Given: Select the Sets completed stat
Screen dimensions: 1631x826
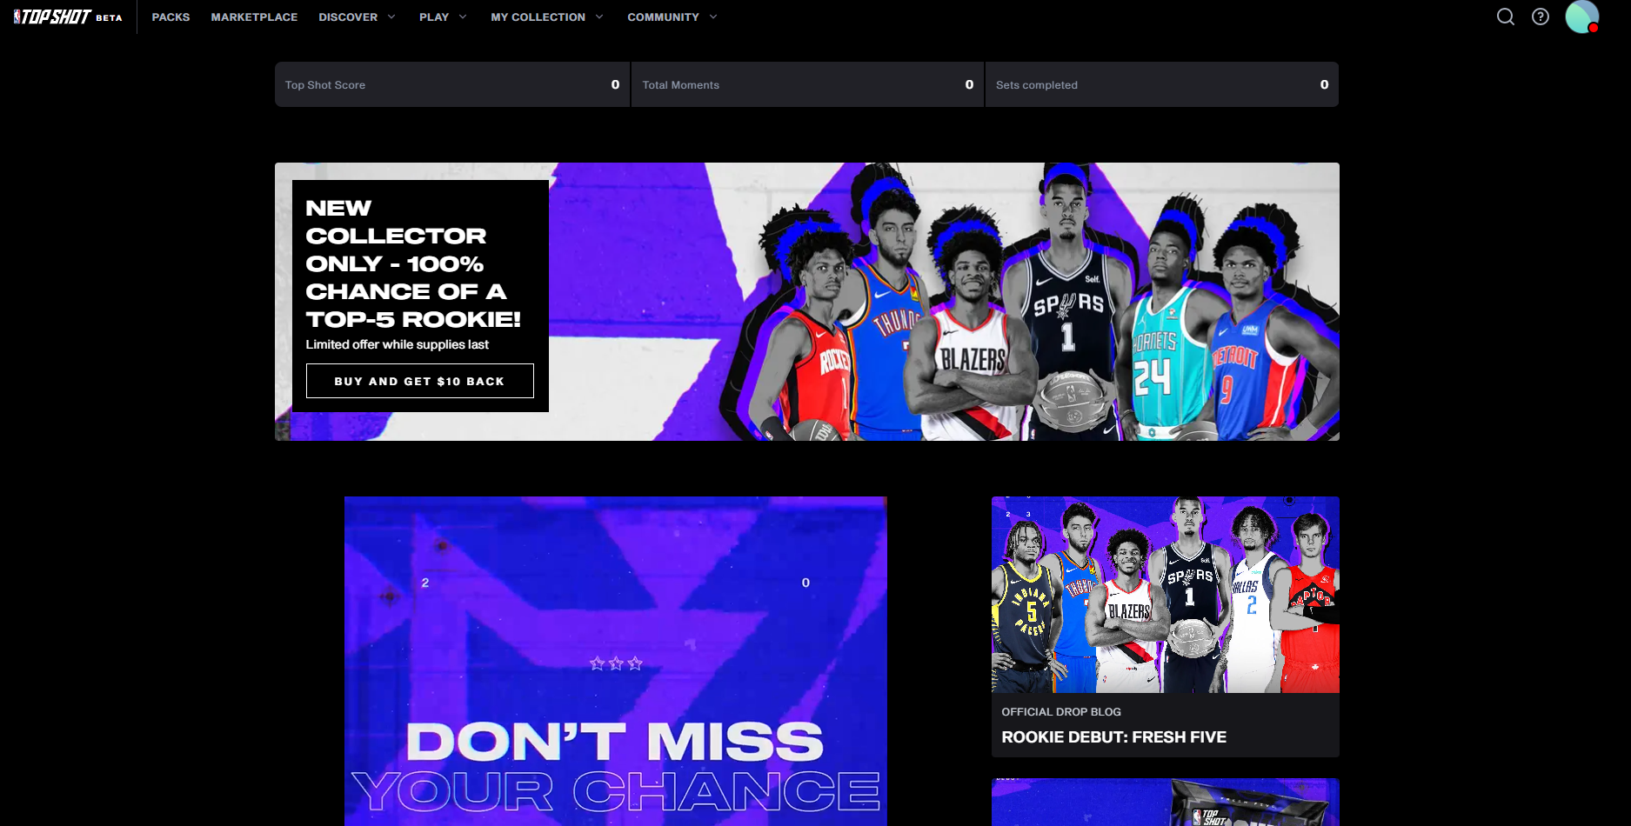Looking at the screenshot, I should coord(1161,84).
